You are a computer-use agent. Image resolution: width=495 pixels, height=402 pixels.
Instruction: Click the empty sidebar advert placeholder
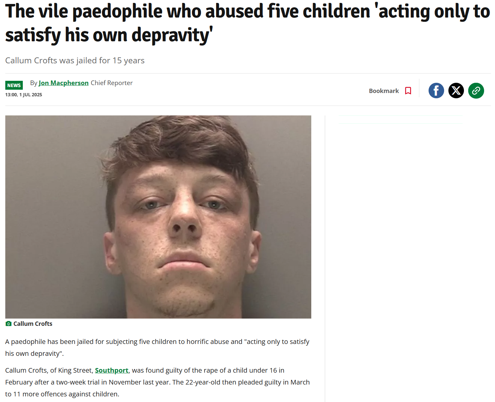coord(400,119)
